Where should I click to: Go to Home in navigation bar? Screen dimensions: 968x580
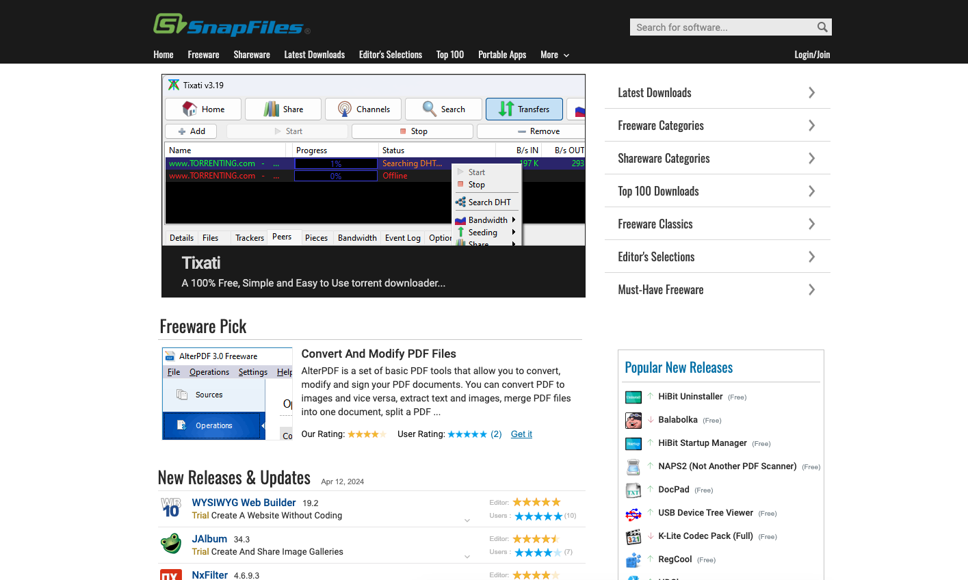pyautogui.click(x=163, y=55)
